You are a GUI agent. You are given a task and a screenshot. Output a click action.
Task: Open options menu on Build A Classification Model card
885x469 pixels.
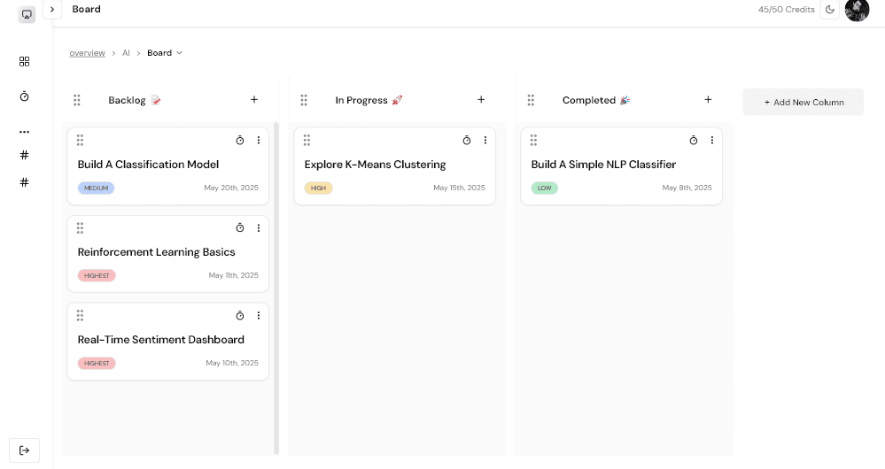click(x=259, y=141)
